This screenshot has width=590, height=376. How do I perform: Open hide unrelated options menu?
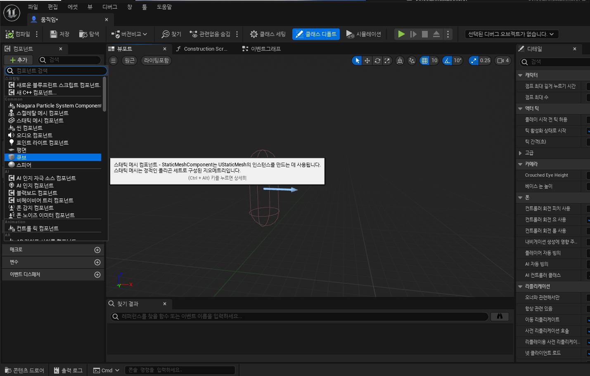[x=237, y=34]
